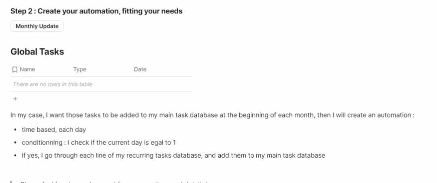Click the empty 'no rows in this table' row

(x=53, y=84)
